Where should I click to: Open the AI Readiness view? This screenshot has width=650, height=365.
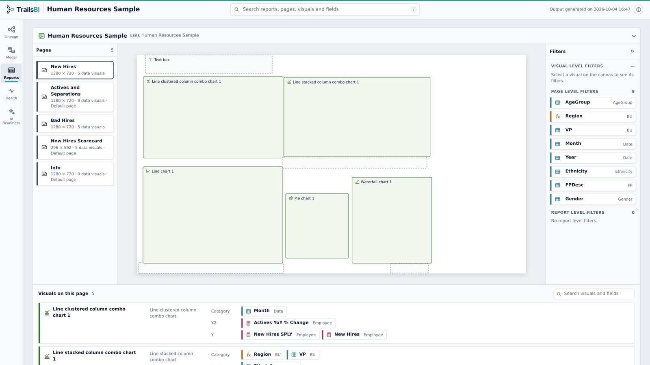11,116
